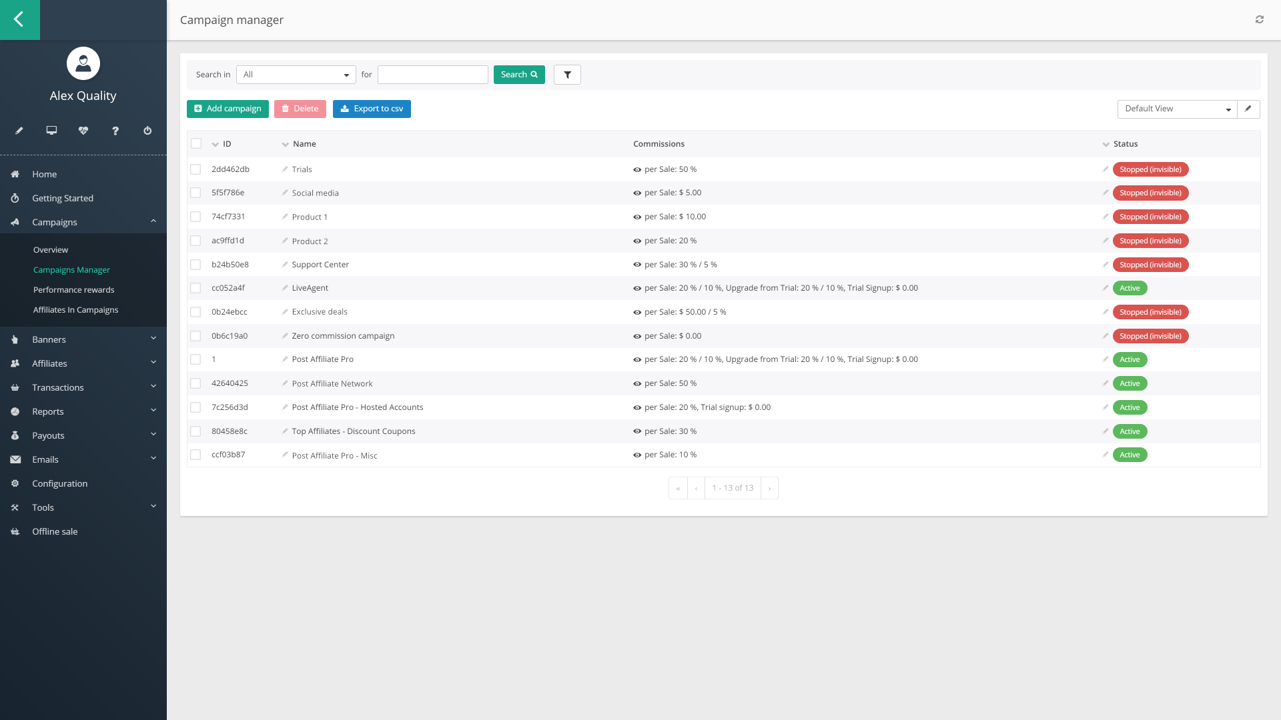Log out via the power icon
Screen dimensions: 1281x720
coord(147,131)
